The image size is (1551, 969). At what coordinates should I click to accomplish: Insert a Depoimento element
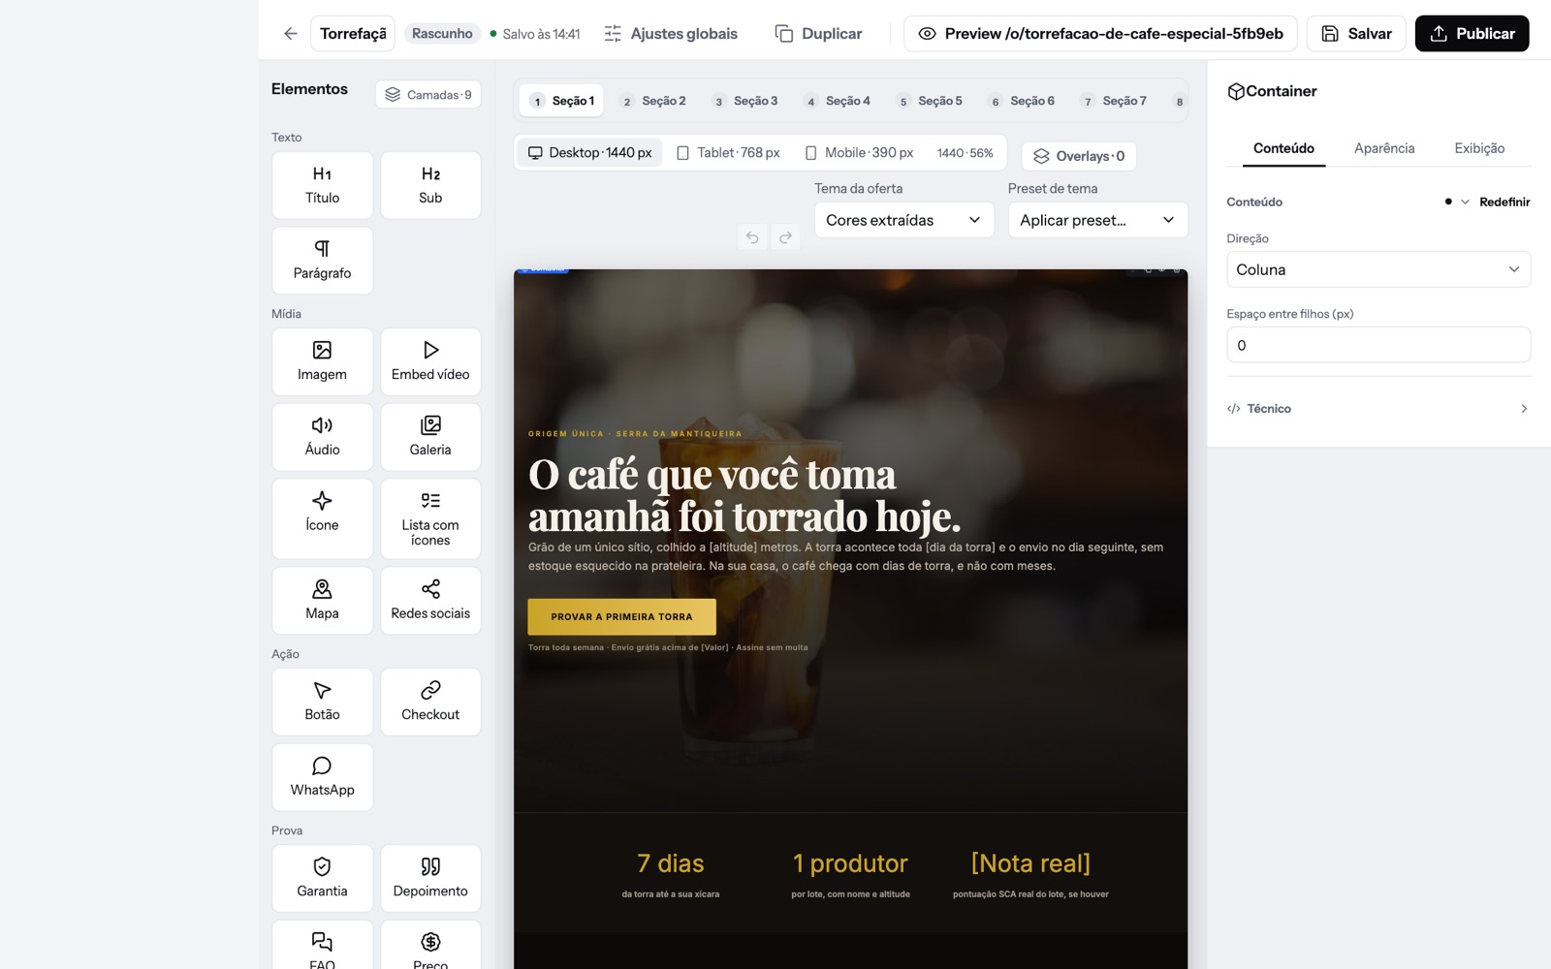[430, 878]
